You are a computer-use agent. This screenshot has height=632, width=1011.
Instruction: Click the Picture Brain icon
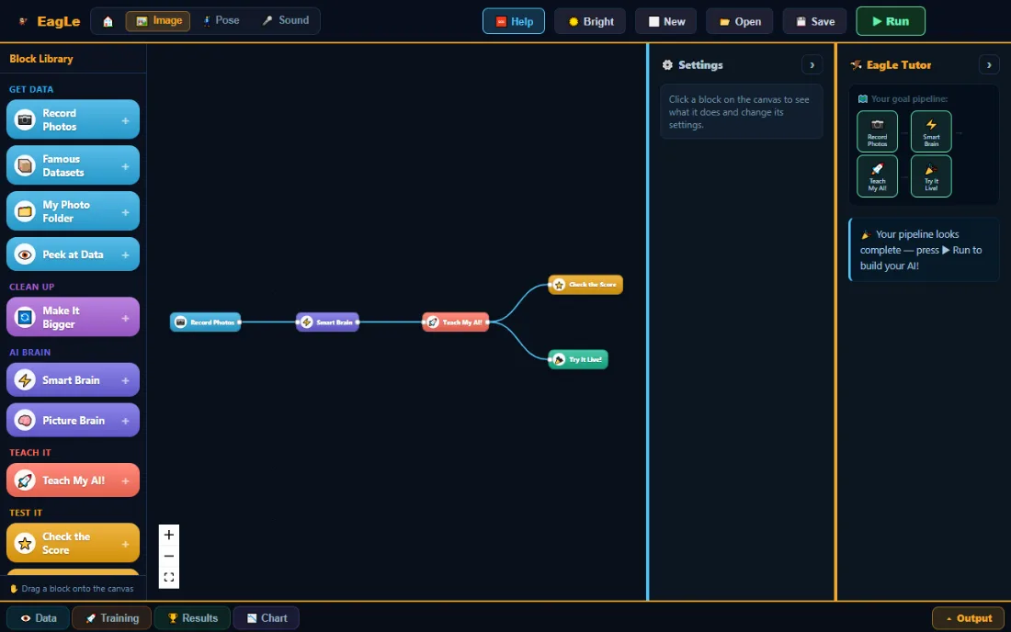click(25, 420)
